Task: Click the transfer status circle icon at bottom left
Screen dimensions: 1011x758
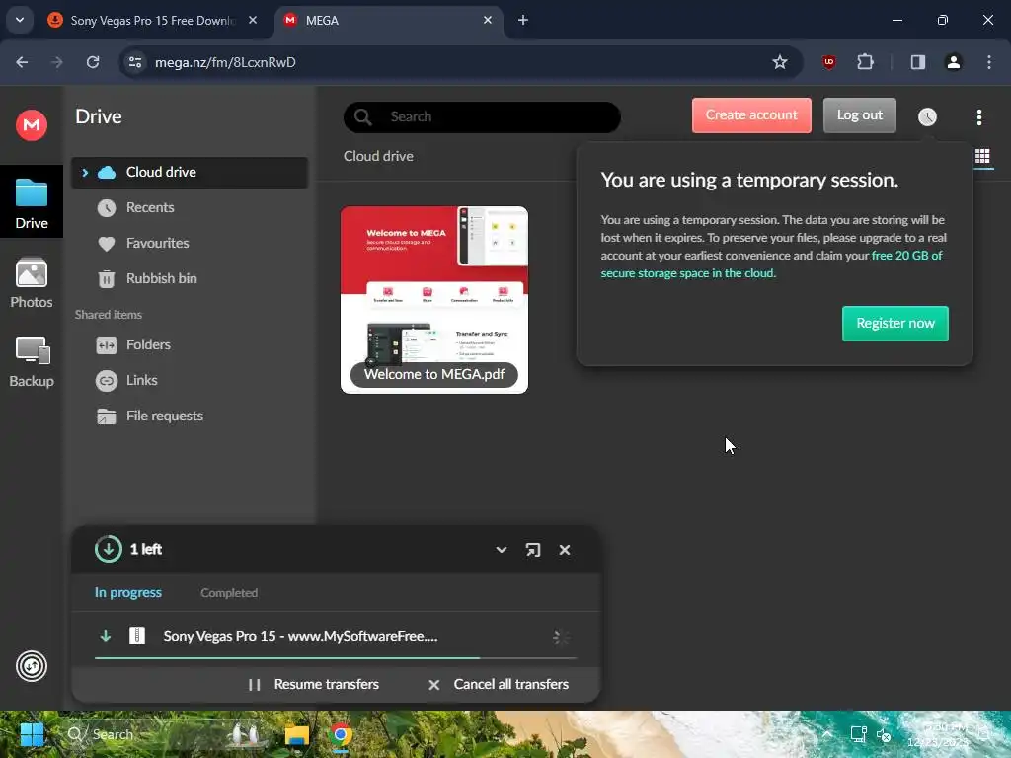Action: 31,666
